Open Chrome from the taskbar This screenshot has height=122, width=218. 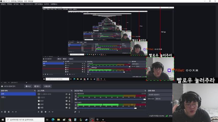pyautogui.click(x=70, y=120)
